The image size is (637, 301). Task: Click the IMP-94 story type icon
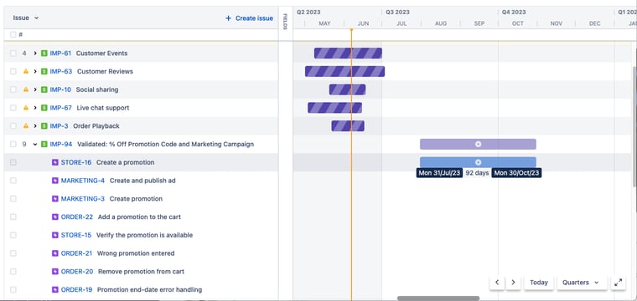[x=44, y=144]
